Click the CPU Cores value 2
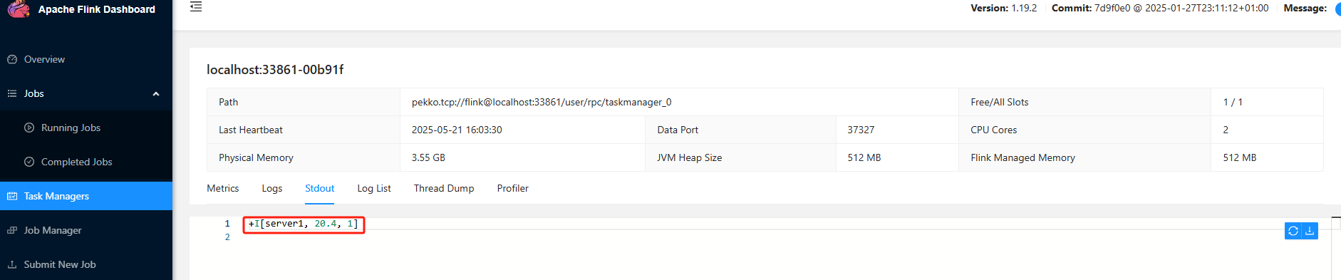Viewport: 1341px width, 280px height. point(1226,130)
